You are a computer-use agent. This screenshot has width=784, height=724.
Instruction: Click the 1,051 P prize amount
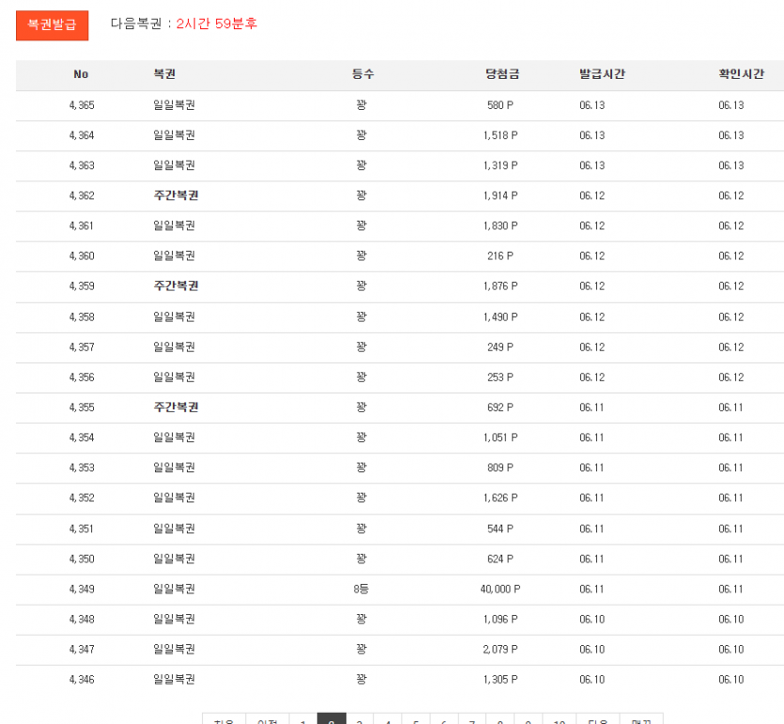pos(500,438)
